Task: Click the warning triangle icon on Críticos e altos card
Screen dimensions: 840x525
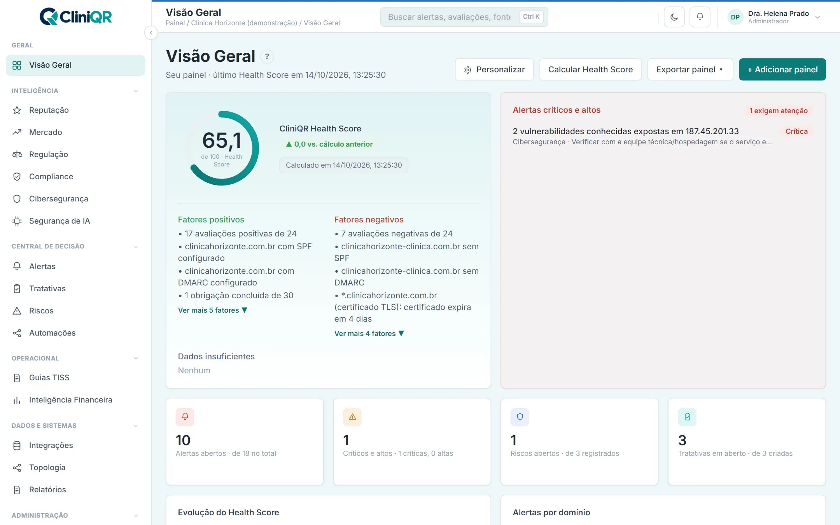Action: click(x=352, y=416)
